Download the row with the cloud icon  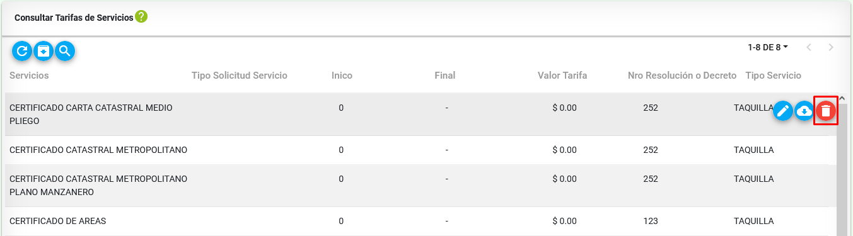click(804, 111)
